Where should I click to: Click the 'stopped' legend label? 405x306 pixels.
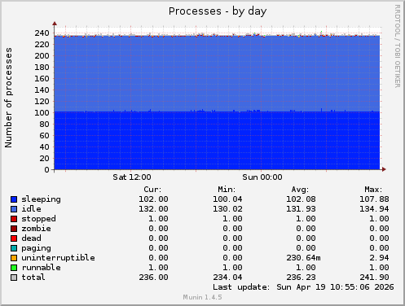pyautogui.click(x=38, y=219)
